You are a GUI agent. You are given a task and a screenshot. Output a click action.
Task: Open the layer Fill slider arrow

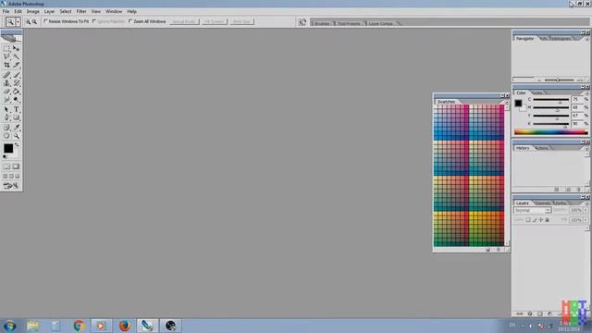point(586,220)
